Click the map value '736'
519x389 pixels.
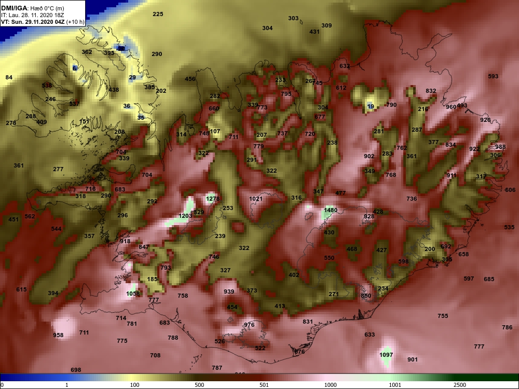(412, 199)
